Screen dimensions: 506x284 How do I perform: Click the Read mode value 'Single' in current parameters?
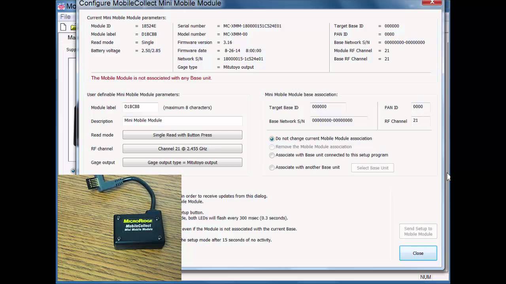coord(147,42)
